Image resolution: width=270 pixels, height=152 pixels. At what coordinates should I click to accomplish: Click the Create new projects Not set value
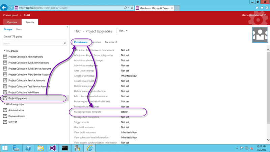coord(125,81)
